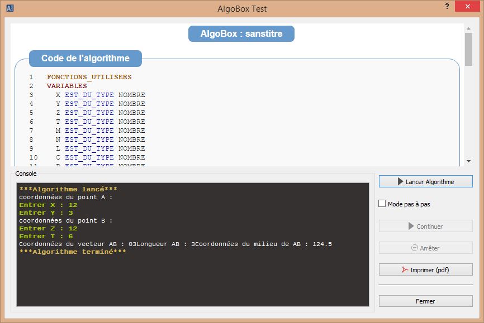
Task: Click the 'Console' group label
Action: click(26, 173)
